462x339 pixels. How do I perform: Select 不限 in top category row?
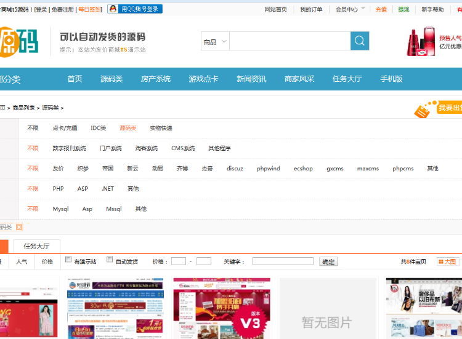click(x=33, y=128)
